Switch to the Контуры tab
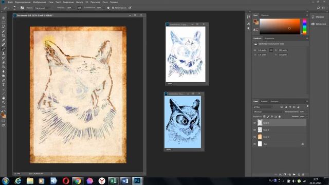The image size is (329, 185). click(x=275, y=101)
